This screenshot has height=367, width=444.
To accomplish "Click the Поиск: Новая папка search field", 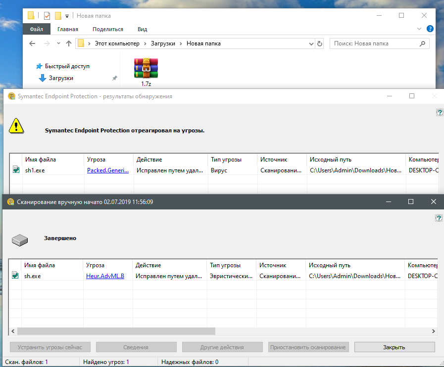I will click(x=380, y=43).
